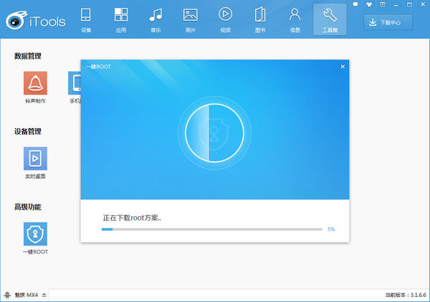Click the root download progress bar
The height and width of the screenshot is (302, 430).
tap(211, 229)
